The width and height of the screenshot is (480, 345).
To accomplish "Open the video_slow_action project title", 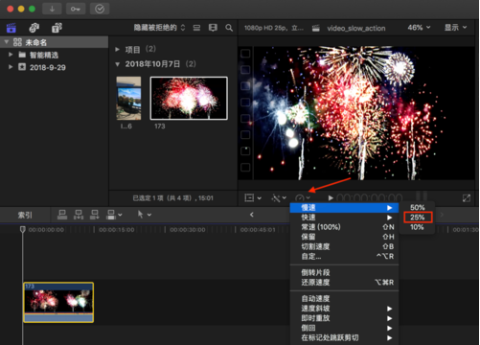I will pos(355,28).
